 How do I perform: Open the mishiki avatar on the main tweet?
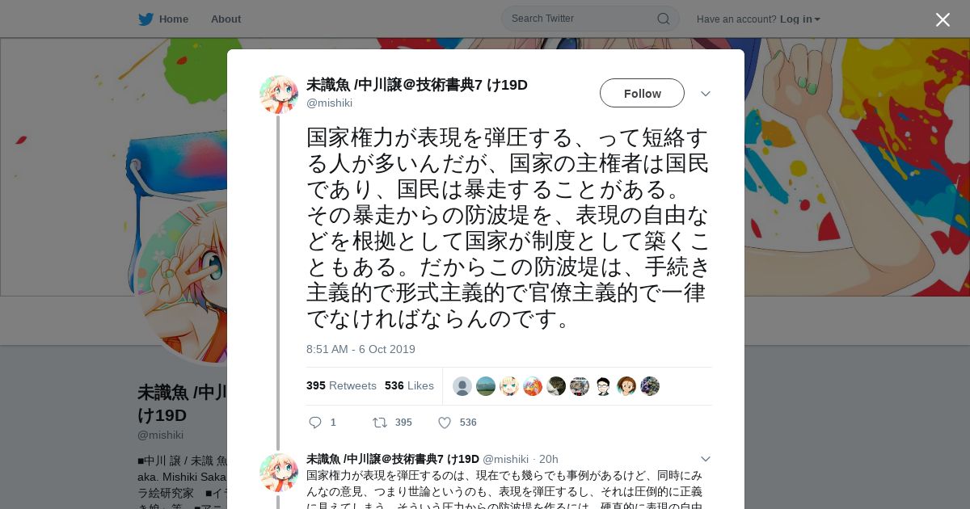click(x=279, y=95)
